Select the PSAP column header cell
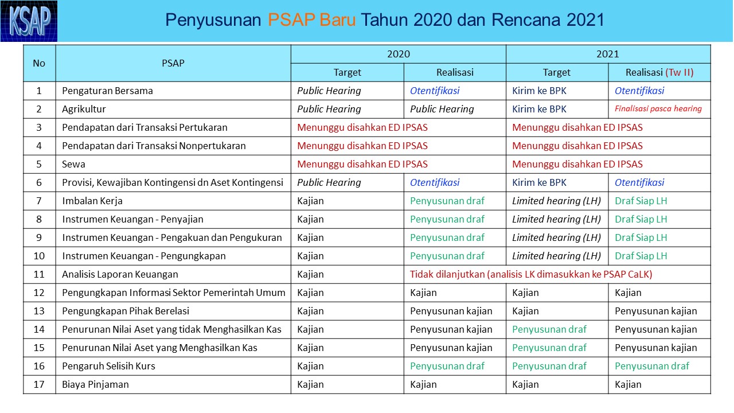Screen dimensions: 734x413 coord(173,63)
